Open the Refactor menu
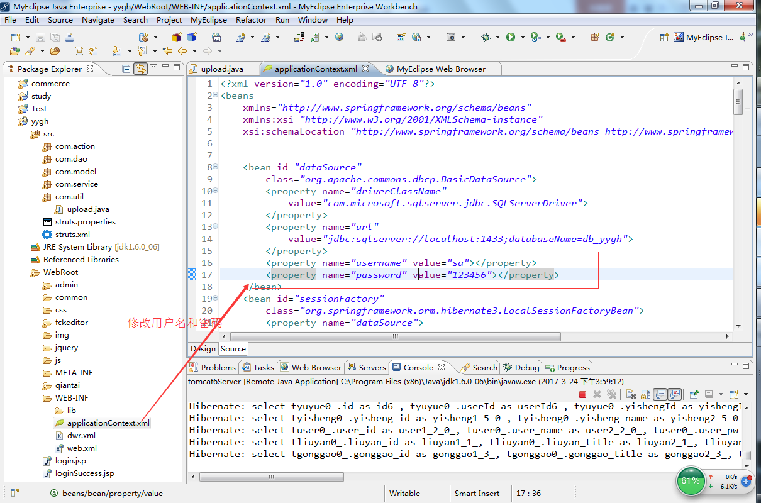Screen dimensions: 761x503 251,19
